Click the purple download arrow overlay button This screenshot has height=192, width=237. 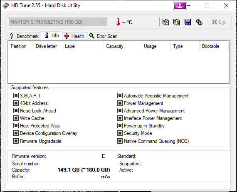[180, 6]
